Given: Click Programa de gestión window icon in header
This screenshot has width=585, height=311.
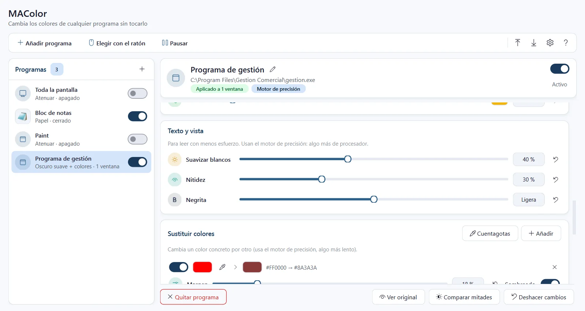Looking at the screenshot, I should [176, 78].
